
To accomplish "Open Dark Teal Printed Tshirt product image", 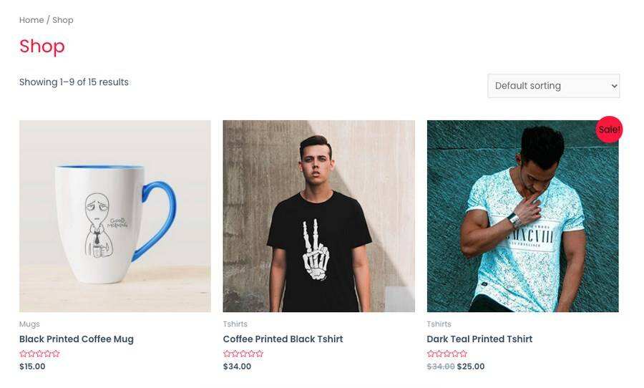I will (x=522, y=216).
